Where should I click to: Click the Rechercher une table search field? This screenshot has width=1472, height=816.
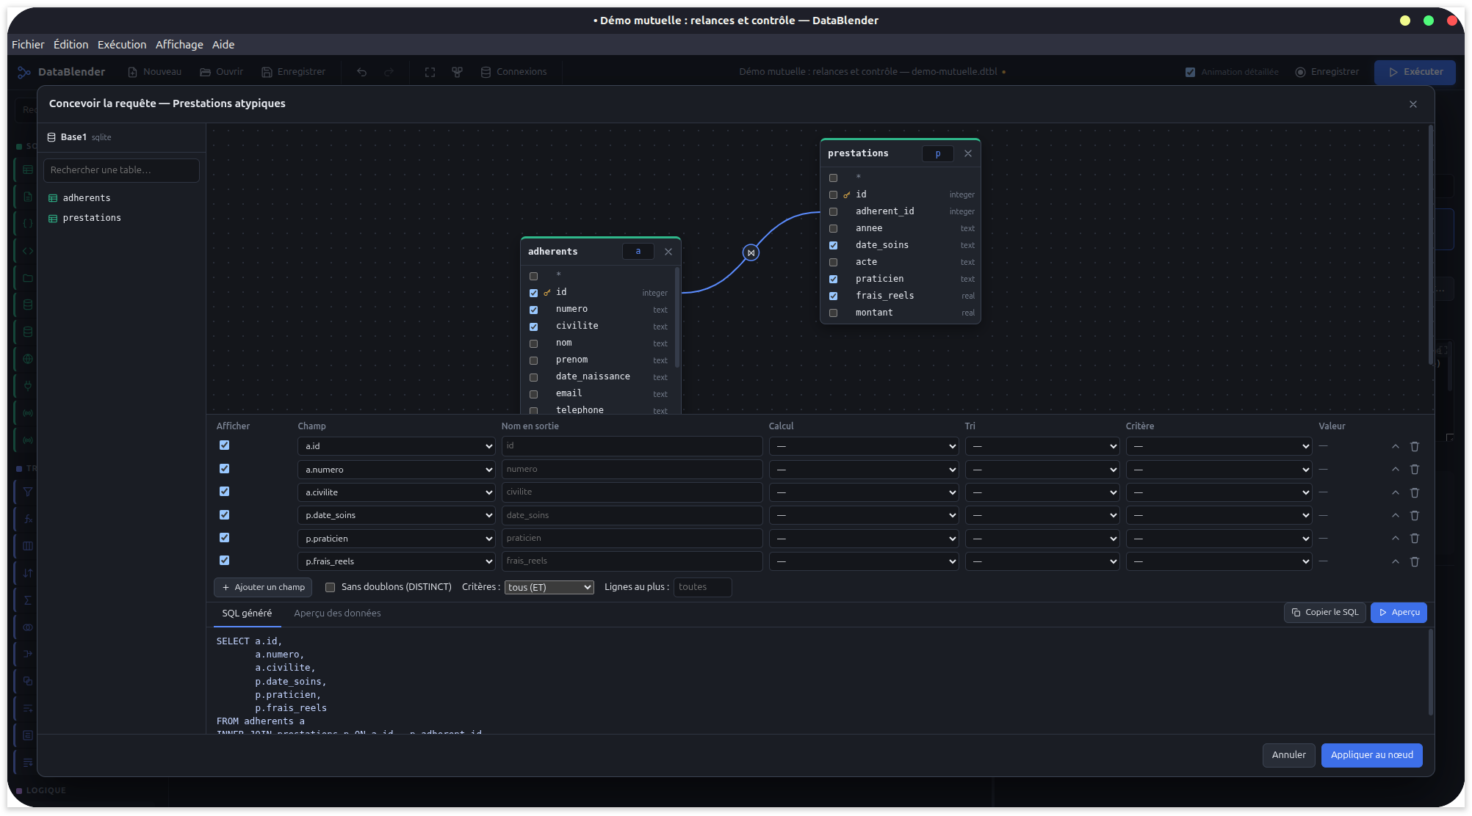click(121, 170)
